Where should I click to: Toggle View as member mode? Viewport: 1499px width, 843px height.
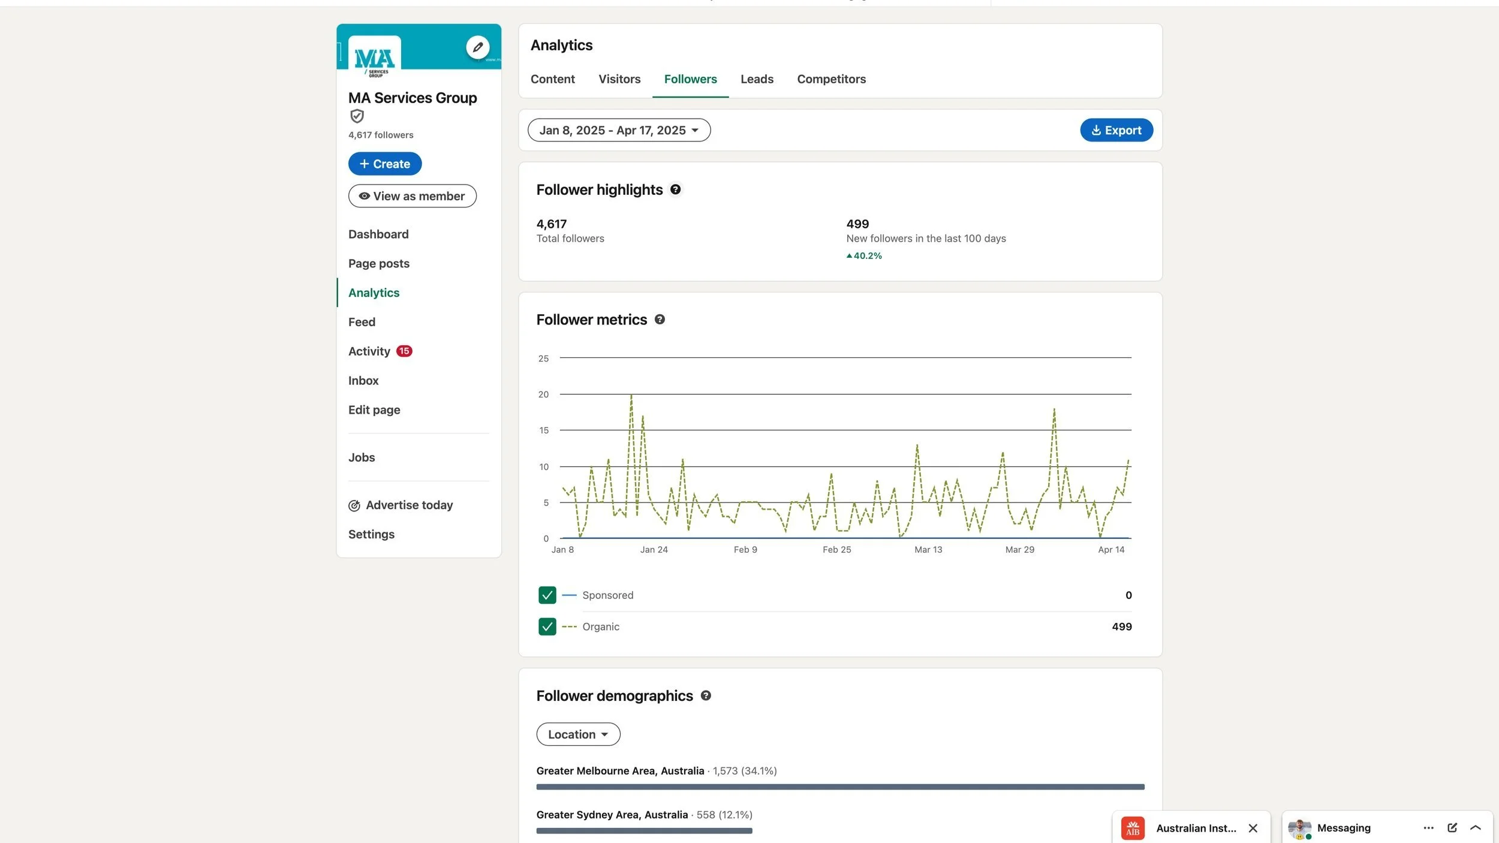coord(412,196)
